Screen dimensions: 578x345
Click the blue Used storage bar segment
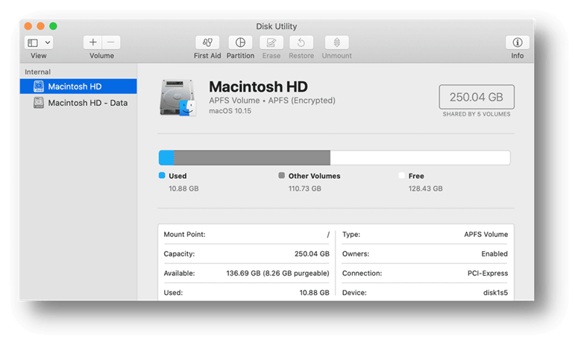pyautogui.click(x=166, y=157)
